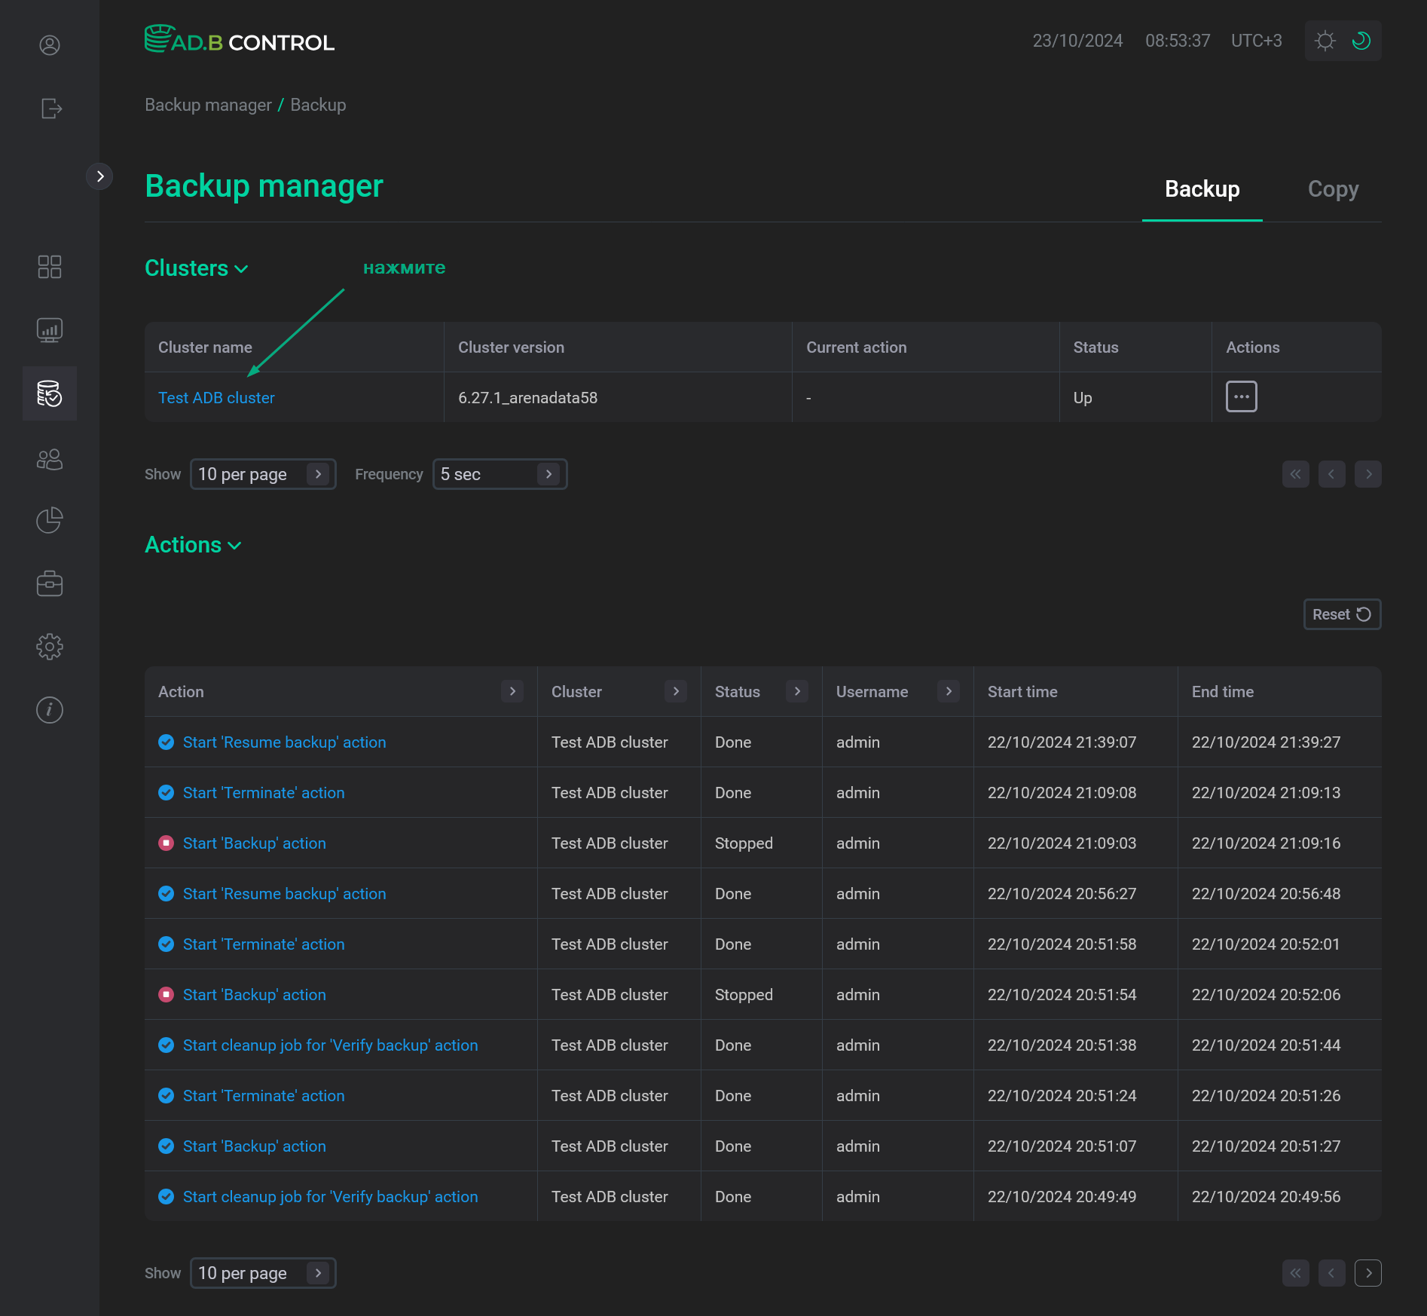Open actions table 10 per page dropdown
This screenshot has width=1427, height=1316.
click(262, 1273)
